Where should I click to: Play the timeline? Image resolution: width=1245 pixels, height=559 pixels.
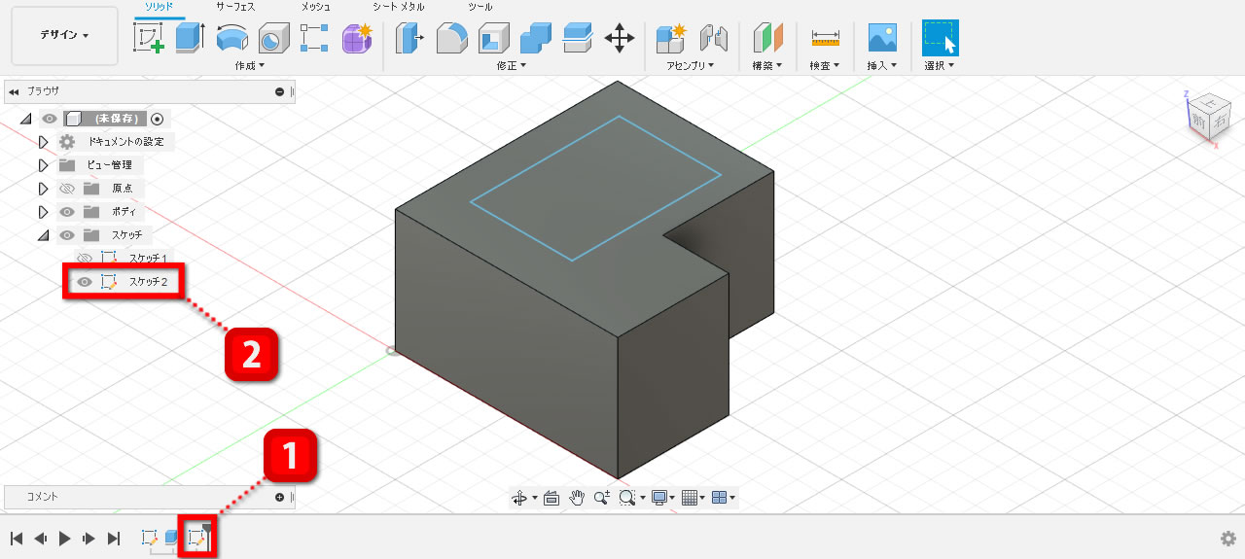pyautogui.click(x=64, y=538)
